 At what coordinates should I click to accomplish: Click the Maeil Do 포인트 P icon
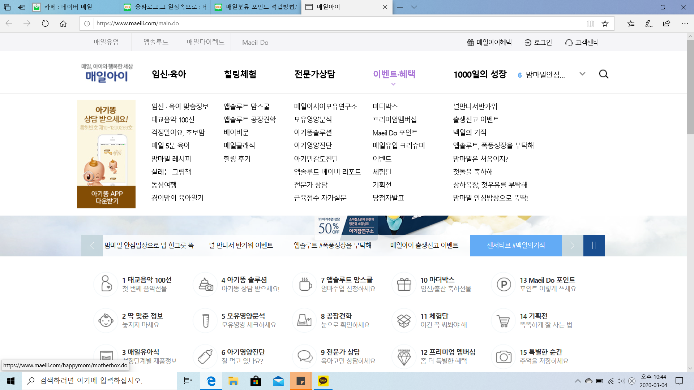coord(504,284)
